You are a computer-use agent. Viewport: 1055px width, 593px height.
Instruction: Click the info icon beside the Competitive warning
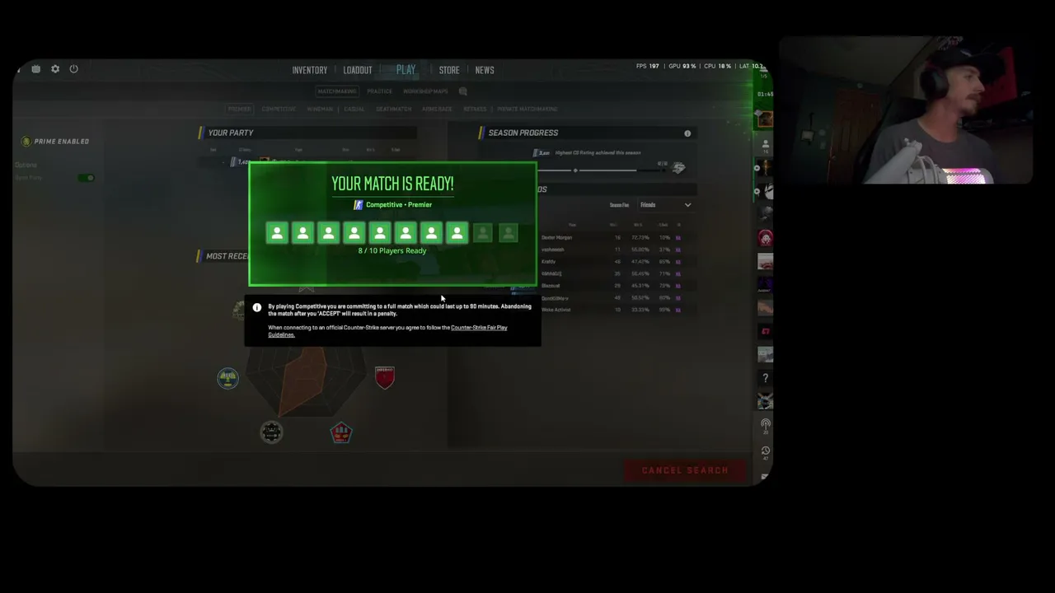257,308
